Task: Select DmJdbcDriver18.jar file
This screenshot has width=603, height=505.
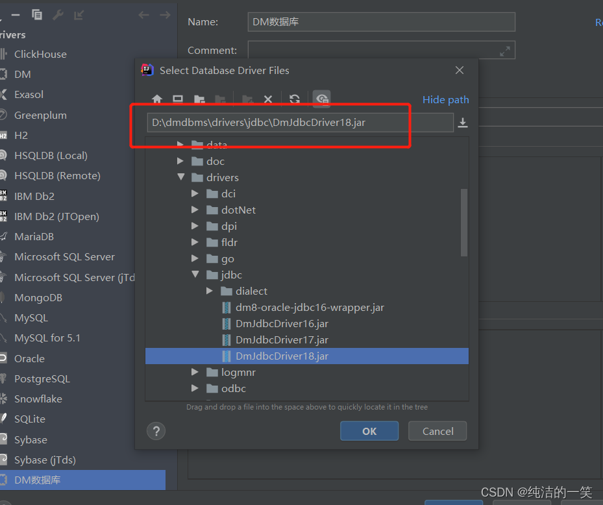Action: tap(307, 356)
